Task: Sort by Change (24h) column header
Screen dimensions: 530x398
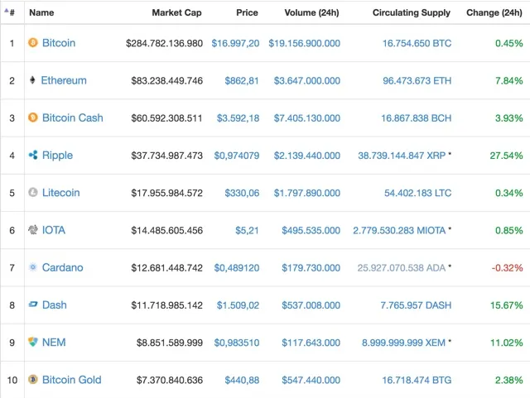Action: click(494, 12)
